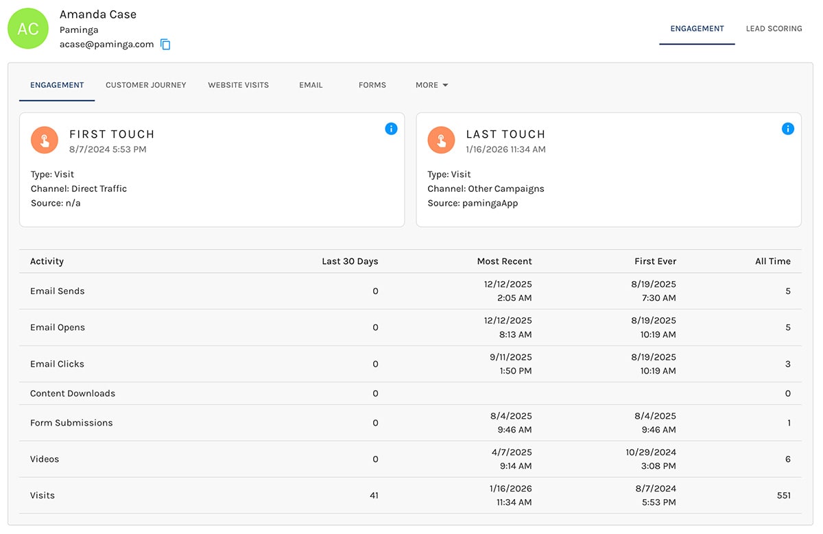Click the Form Submissions row
The width and height of the screenshot is (823, 534).
tap(411, 423)
